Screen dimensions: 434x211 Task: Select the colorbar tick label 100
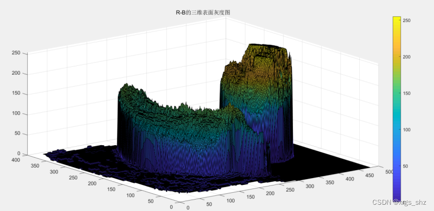407,130
